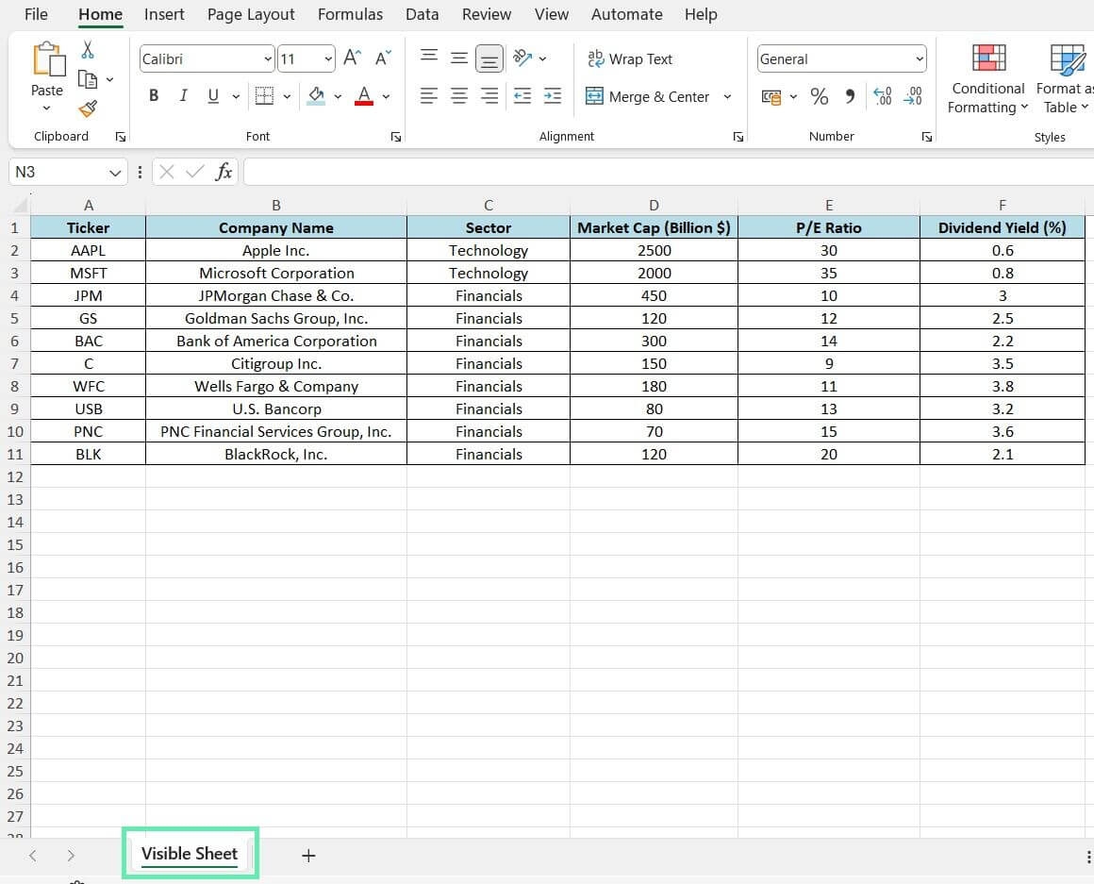
Task: Apply Percent Style number format
Action: (x=819, y=96)
